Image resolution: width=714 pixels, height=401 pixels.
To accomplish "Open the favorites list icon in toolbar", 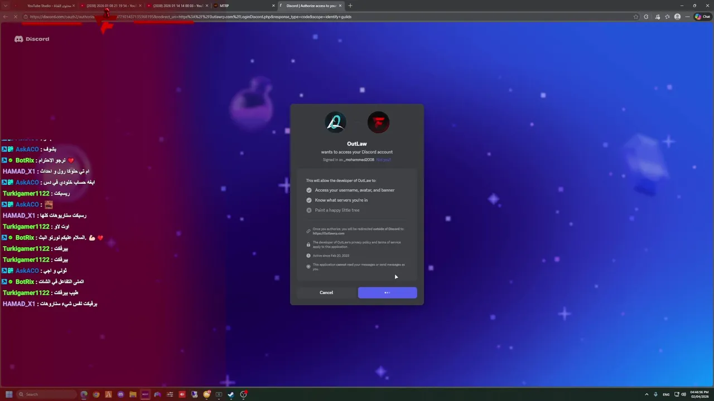I will tap(667, 17).
